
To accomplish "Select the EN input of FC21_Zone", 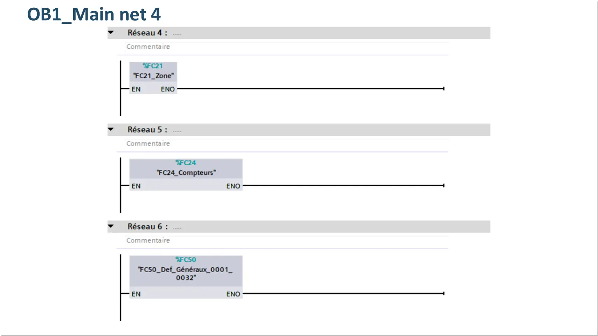I will [x=136, y=89].
